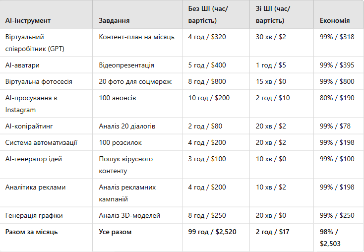Click the '99 год / $2,520' total cell
This screenshot has height=252, width=364.
(213, 232)
